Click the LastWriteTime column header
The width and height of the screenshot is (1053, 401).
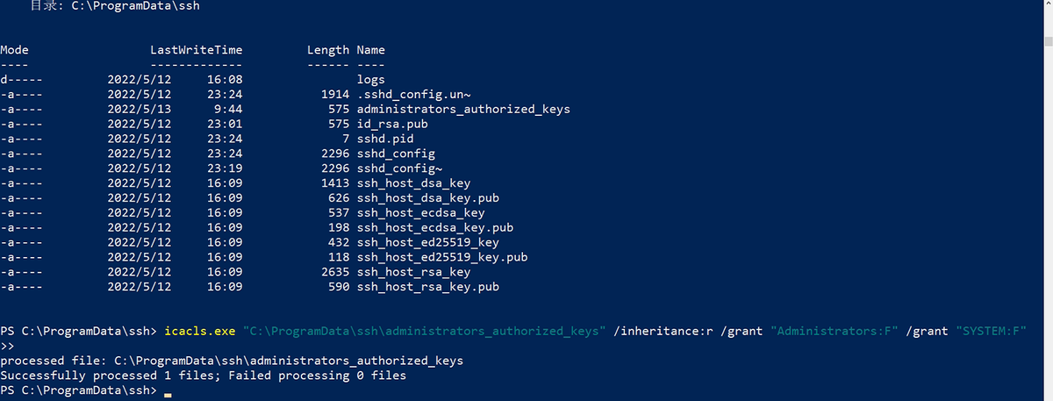[x=197, y=50]
